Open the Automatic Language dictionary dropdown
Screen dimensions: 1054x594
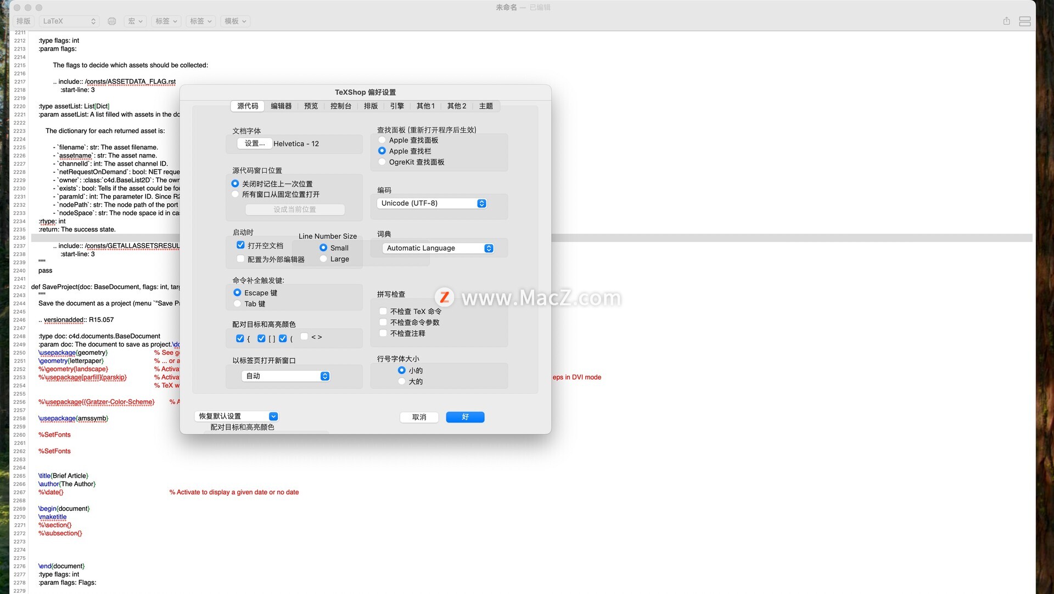pyautogui.click(x=438, y=248)
